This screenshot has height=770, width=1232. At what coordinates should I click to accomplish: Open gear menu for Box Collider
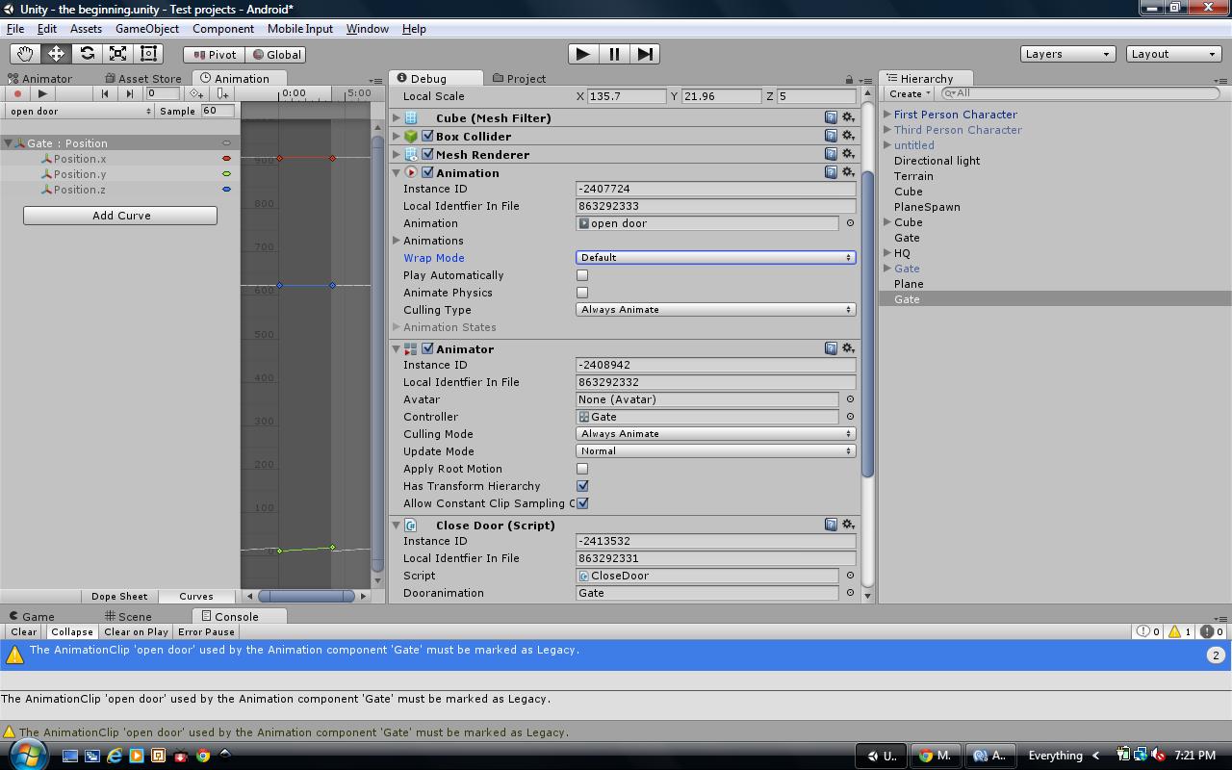[x=848, y=136]
